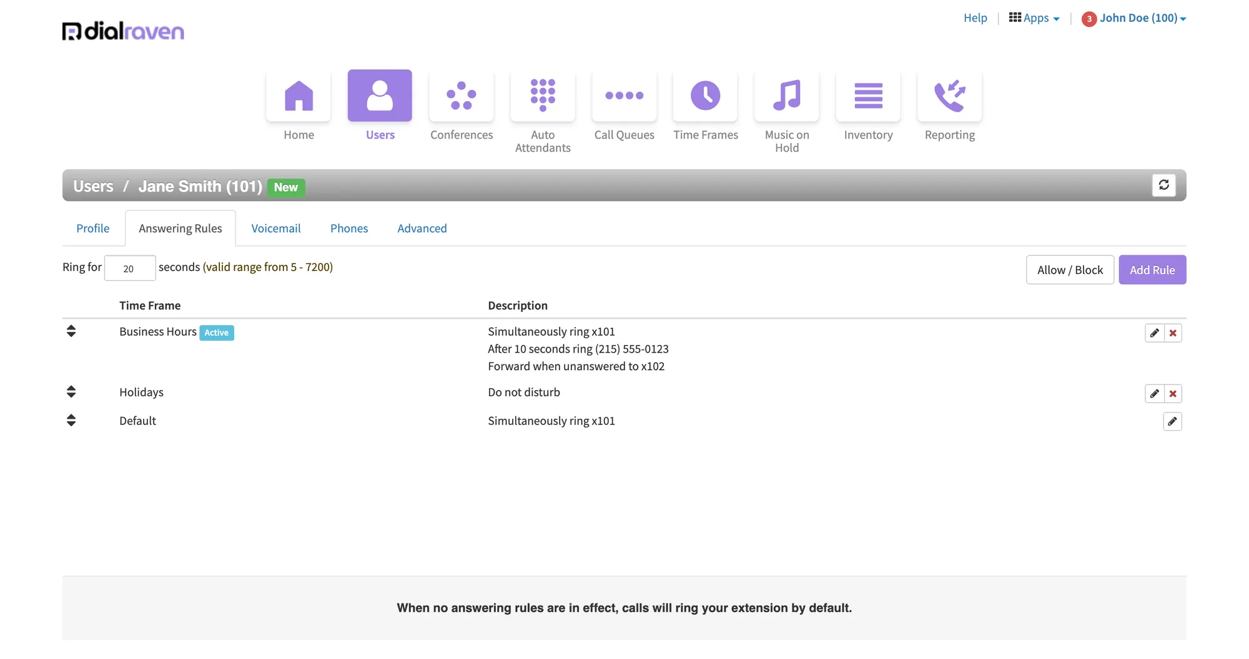1249x659 pixels.
Task: Open the Conferences section icon
Action: click(x=462, y=95)
